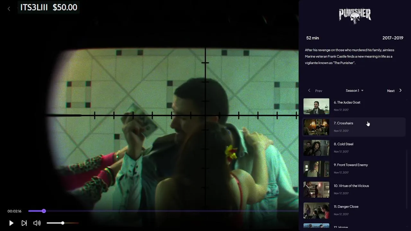Play the video
Screen dimensions: 411x231
(x=11, y=223)
